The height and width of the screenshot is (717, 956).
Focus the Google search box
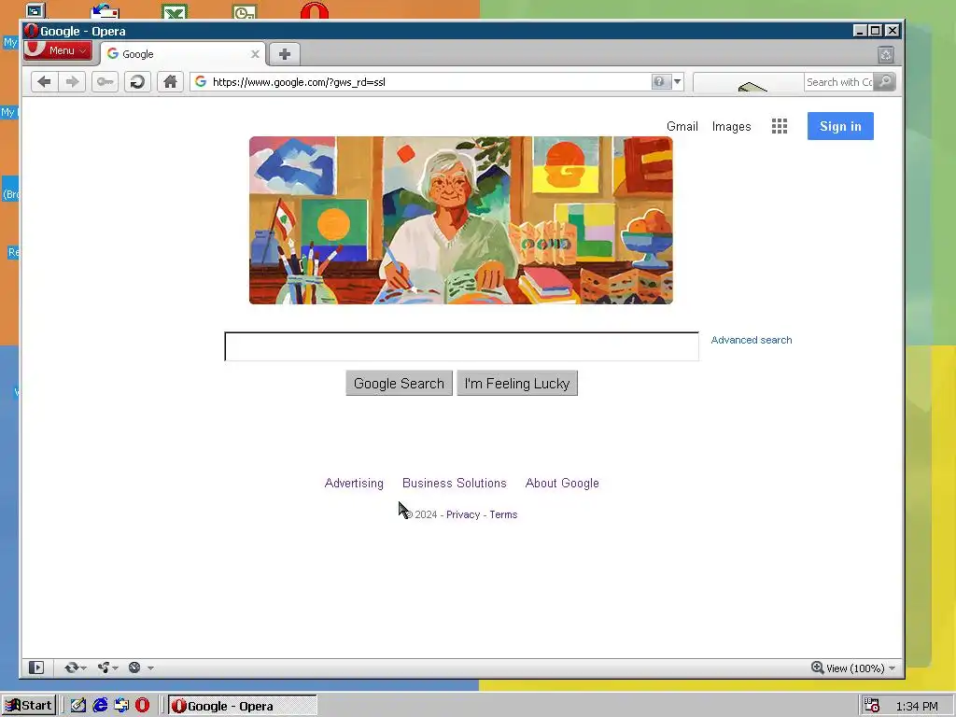pyautogui.click(x=461, y=346)
